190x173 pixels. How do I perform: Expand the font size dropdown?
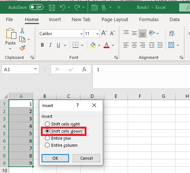click(97, 34)
